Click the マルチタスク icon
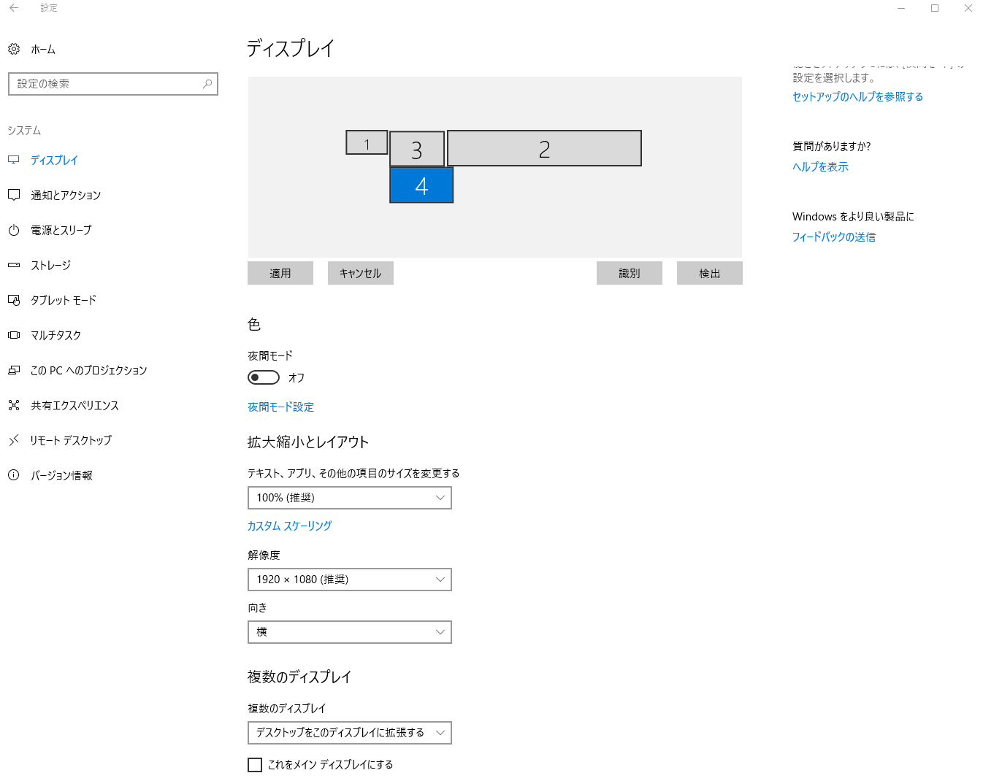 tap(14, 335)
